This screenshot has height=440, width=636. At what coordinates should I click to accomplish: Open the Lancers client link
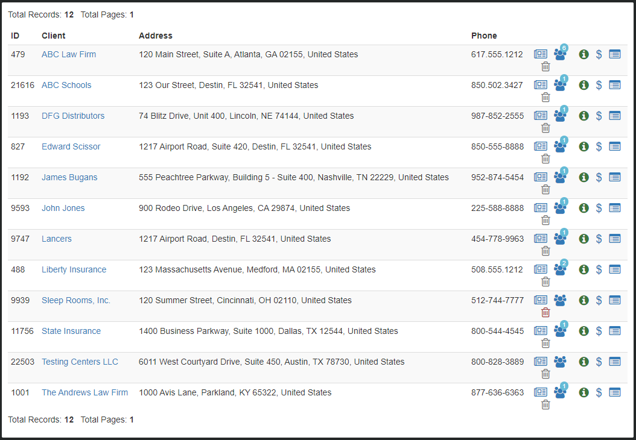click(x=56, y=239)
